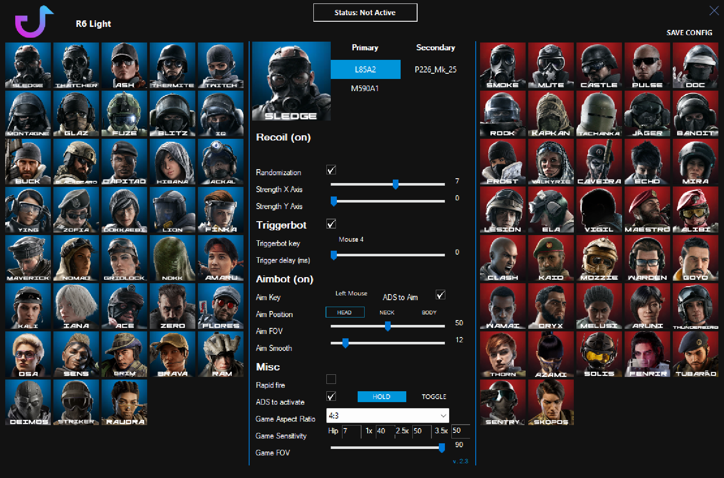Select the Fenrir defender portrait
Viewport: 724px width, 478px height.
(647, 354)
